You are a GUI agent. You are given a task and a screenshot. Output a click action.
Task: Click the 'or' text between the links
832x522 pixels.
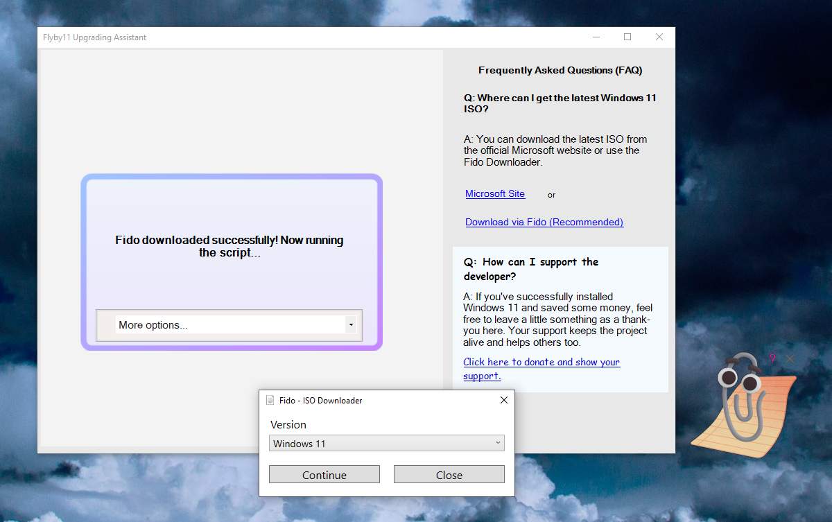(x=552, y=195)
